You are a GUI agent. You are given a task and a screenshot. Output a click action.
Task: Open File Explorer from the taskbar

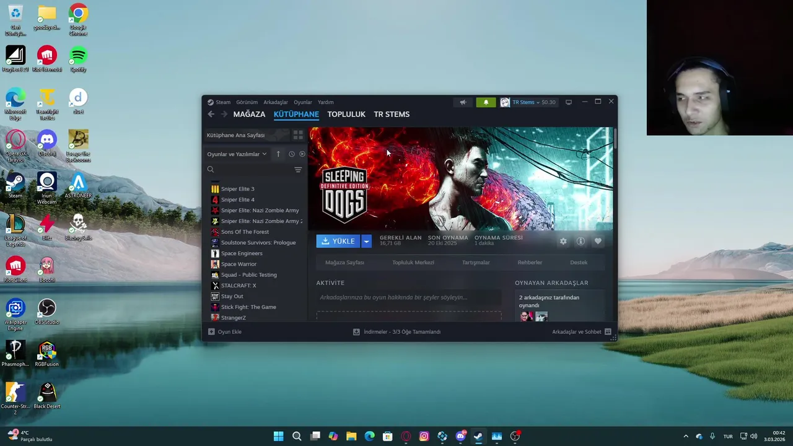coord(351,436)
